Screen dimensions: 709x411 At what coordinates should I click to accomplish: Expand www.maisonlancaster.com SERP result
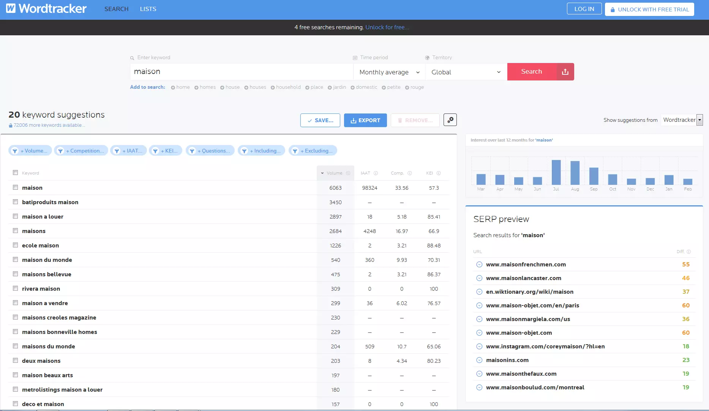click(x=479, y=278)
